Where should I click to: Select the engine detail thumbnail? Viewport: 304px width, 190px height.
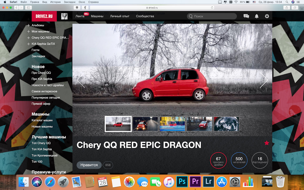(x=226, y=124)
